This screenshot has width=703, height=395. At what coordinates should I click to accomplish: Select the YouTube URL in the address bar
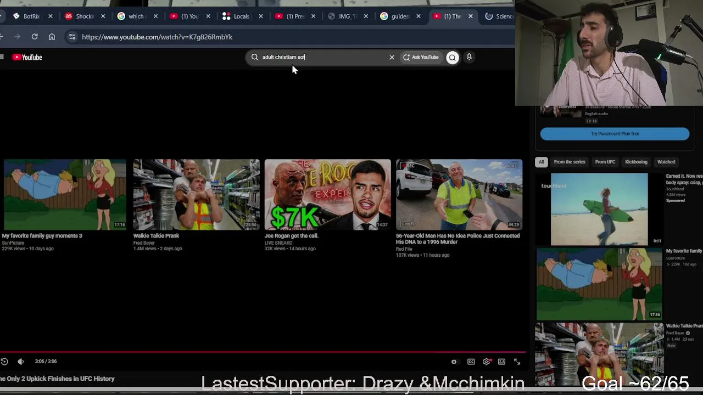point(157,37)
